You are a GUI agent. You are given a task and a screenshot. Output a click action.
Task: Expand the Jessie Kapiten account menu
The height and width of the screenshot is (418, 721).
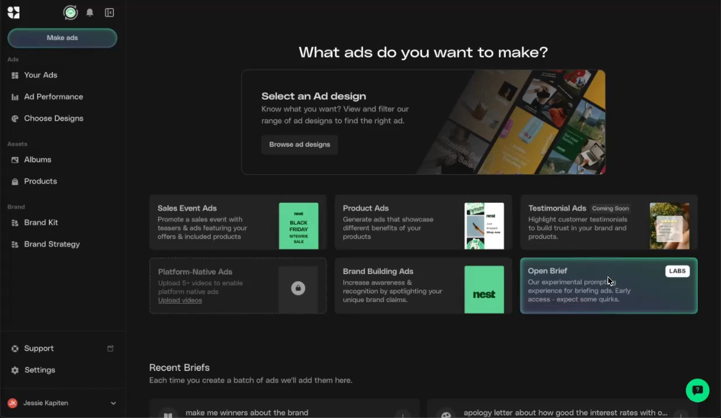(113, 403)
